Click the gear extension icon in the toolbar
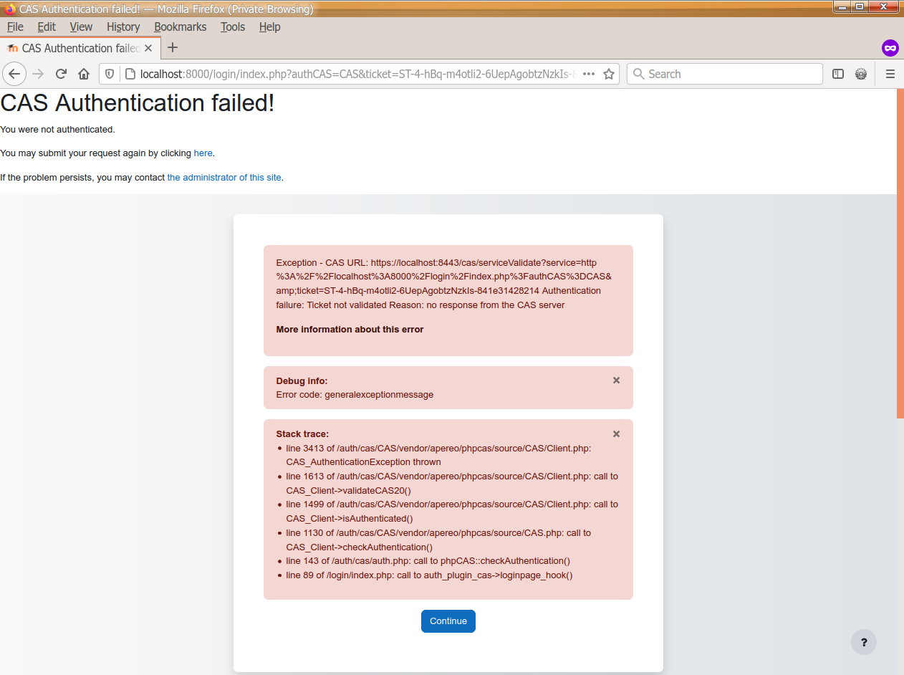The width and height of the screenshot is (904, 675). coord(861,74)
